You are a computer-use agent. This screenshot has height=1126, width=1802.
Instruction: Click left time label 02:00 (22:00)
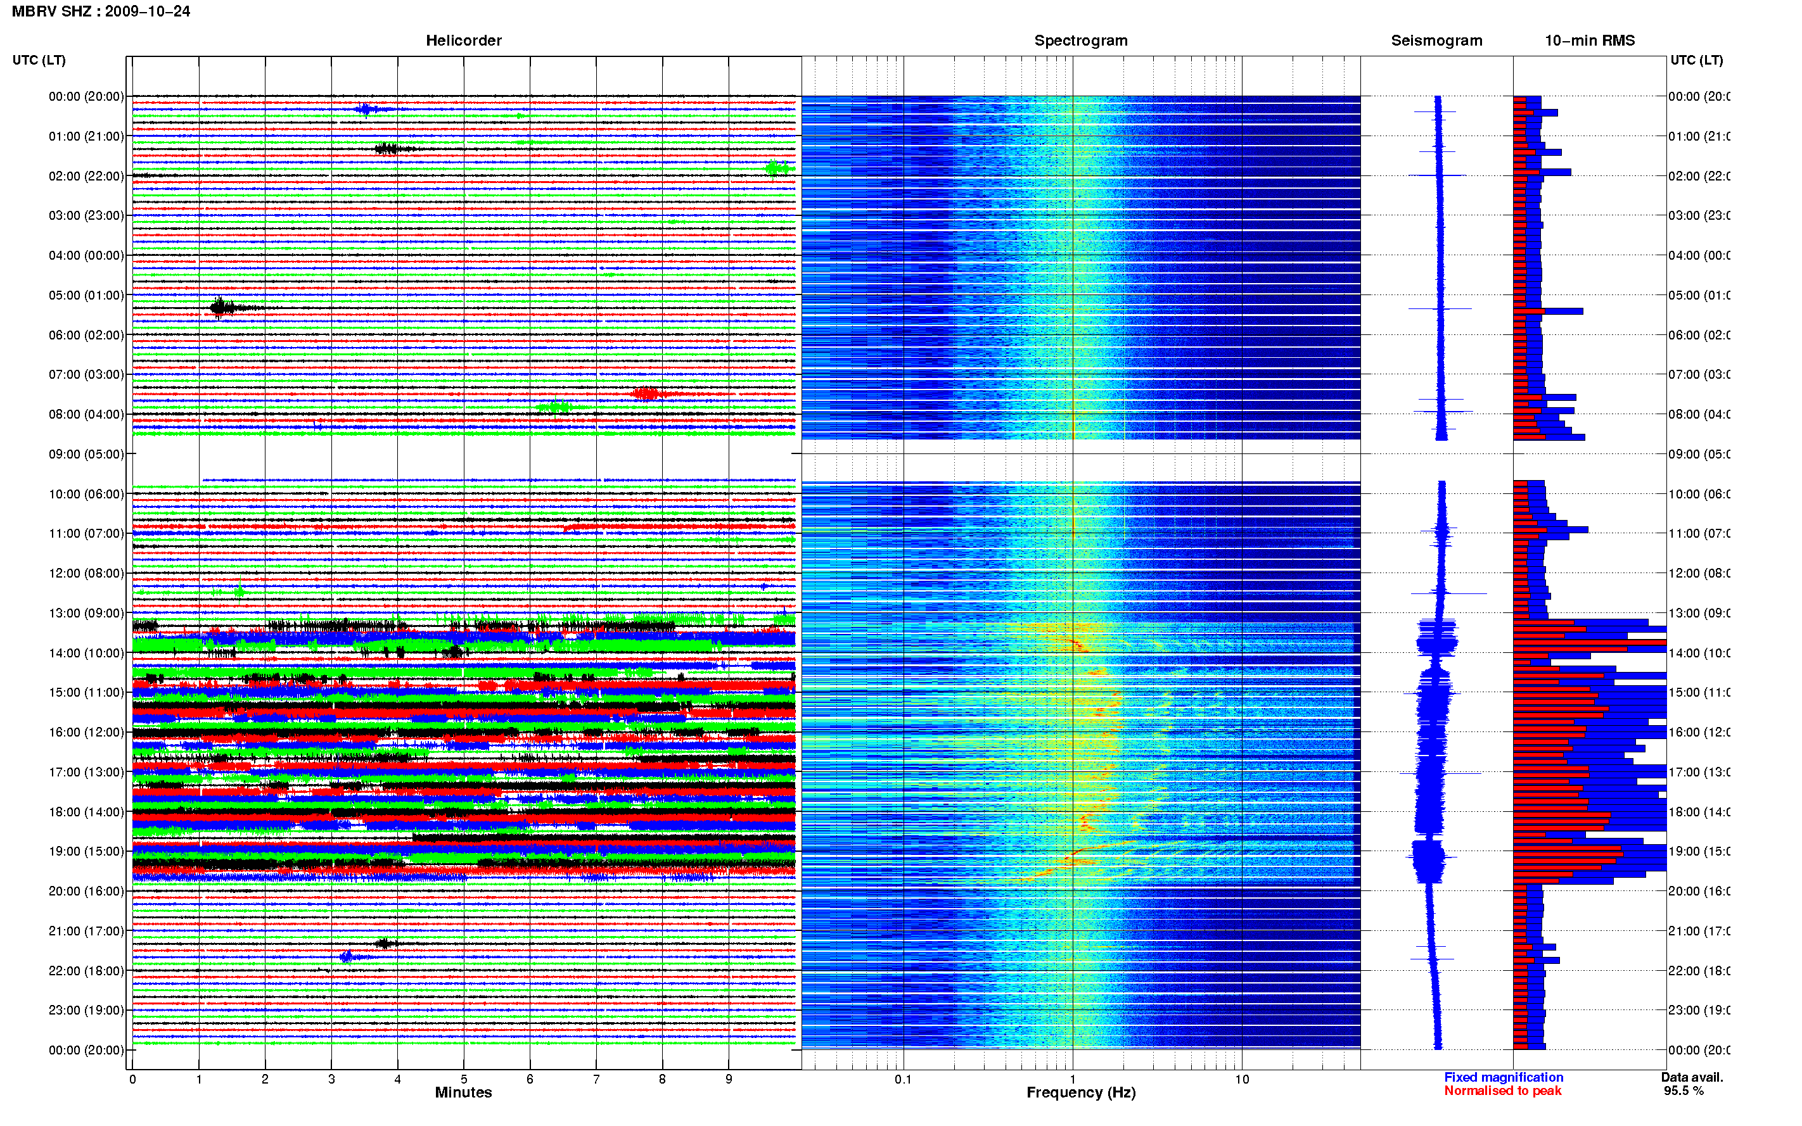(86, 176)
